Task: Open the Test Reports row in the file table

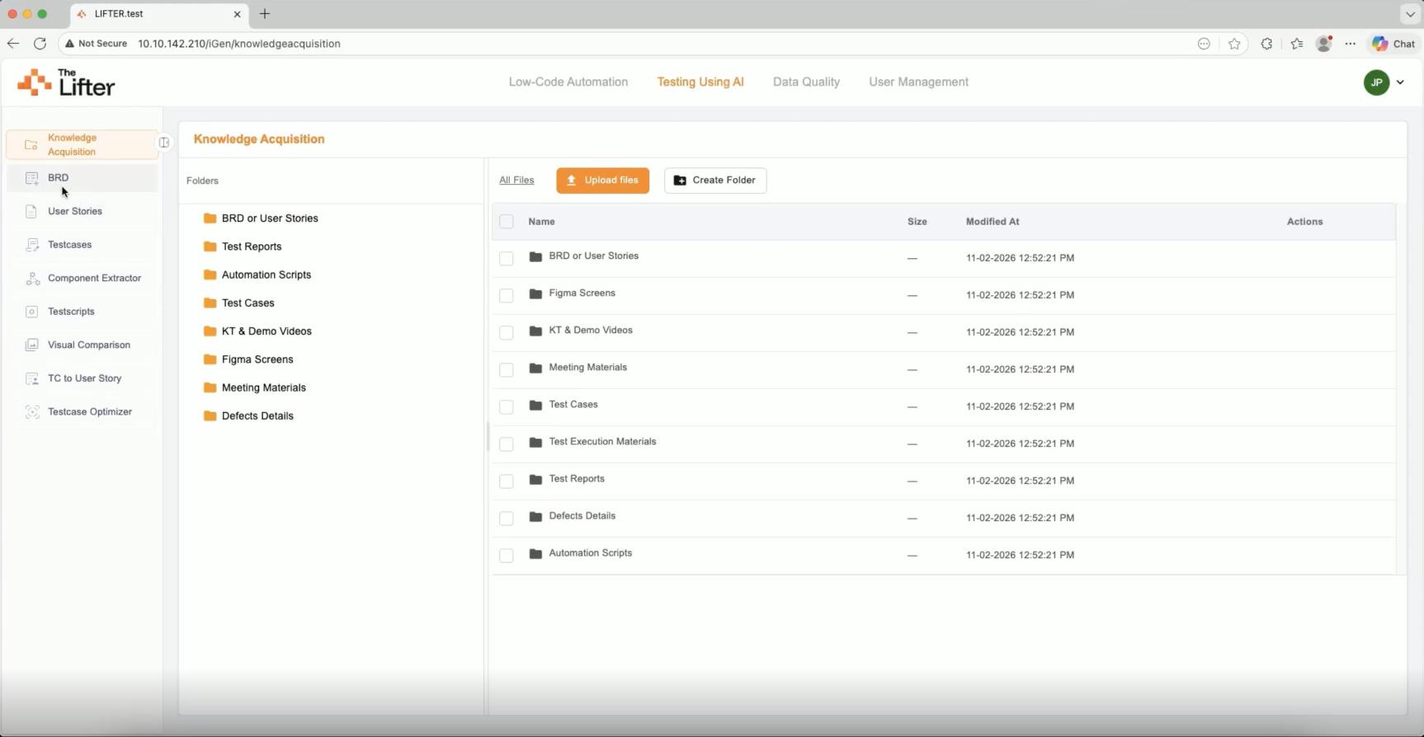Action: coord(577,479)
